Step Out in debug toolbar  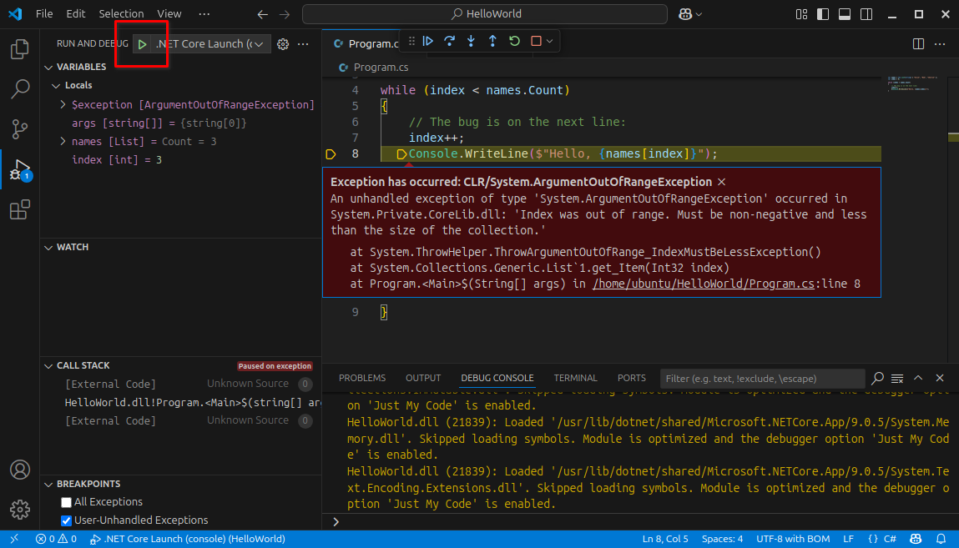tap(492, 41)
